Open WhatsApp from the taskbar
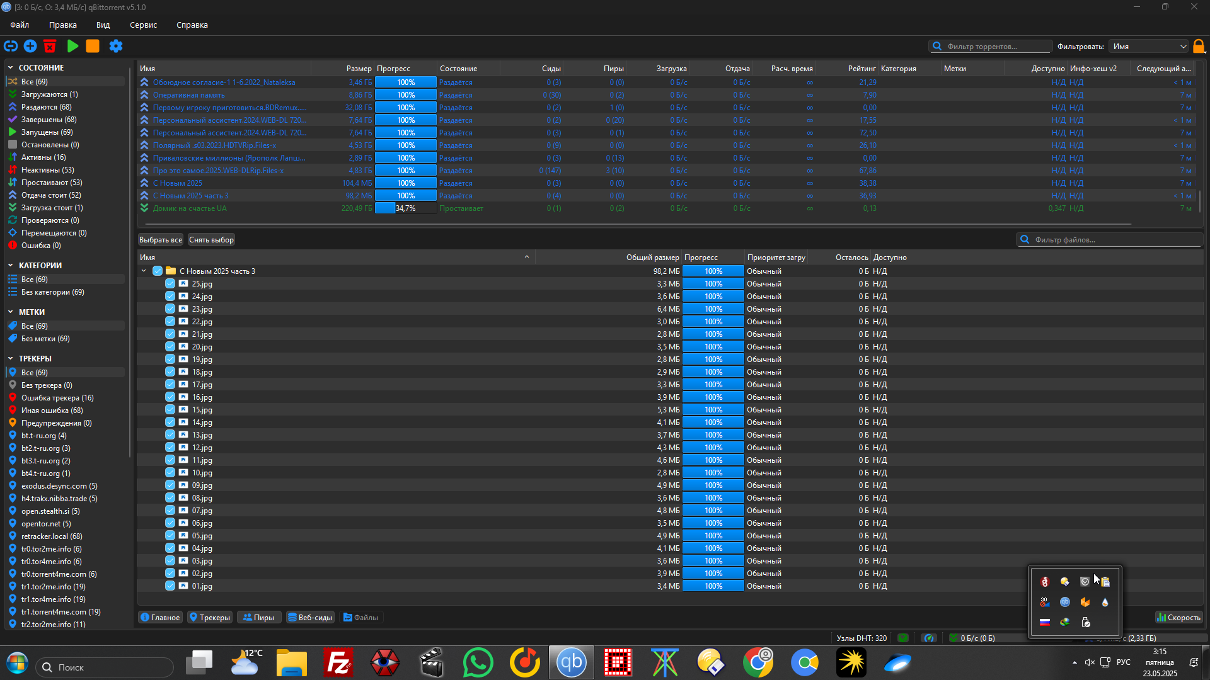1210x680 pixels. [478, 662]
